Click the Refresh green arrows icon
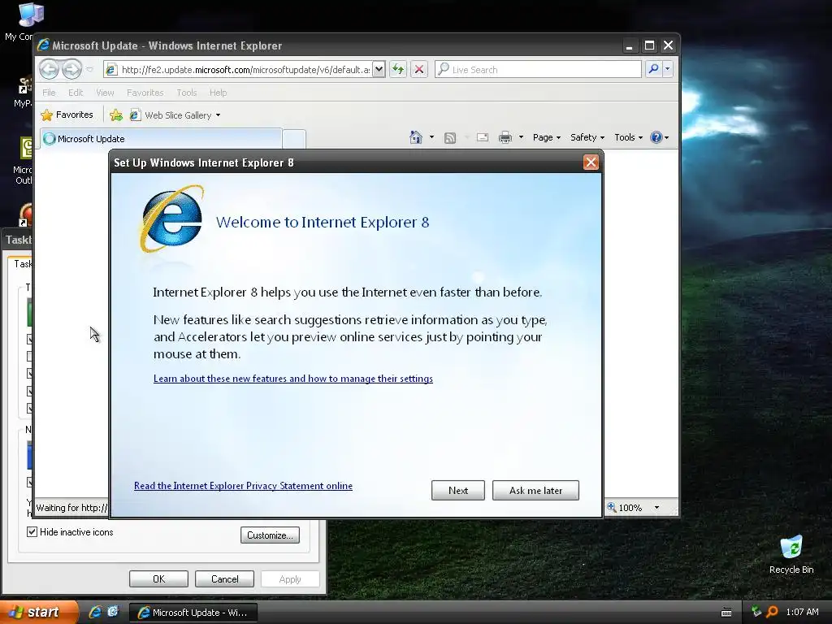This screenshot has width=832, height=624. click(398, 69)
